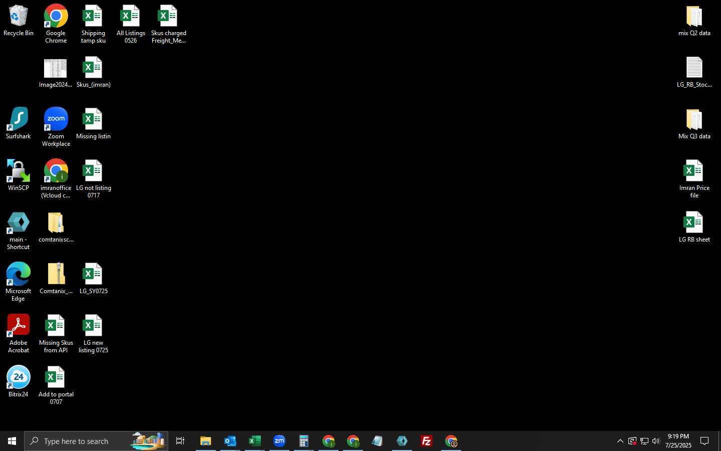
Task: Open the clock showing 9:19 PM
Action: (x=678, y=441)
